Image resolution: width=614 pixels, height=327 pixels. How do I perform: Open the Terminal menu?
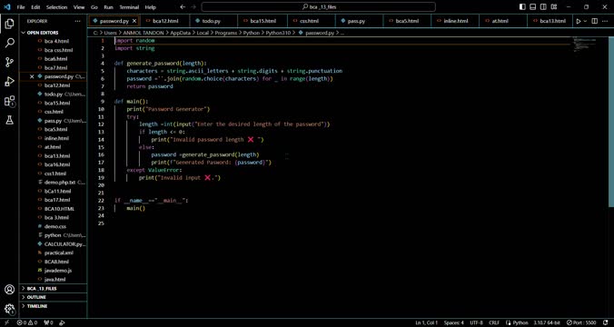(x=129, y=7)
